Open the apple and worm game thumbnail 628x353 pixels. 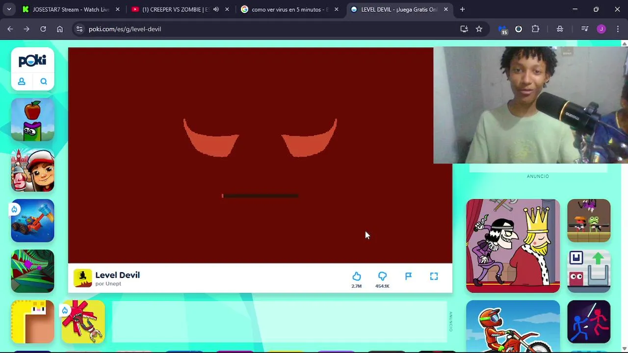[32, 120]
